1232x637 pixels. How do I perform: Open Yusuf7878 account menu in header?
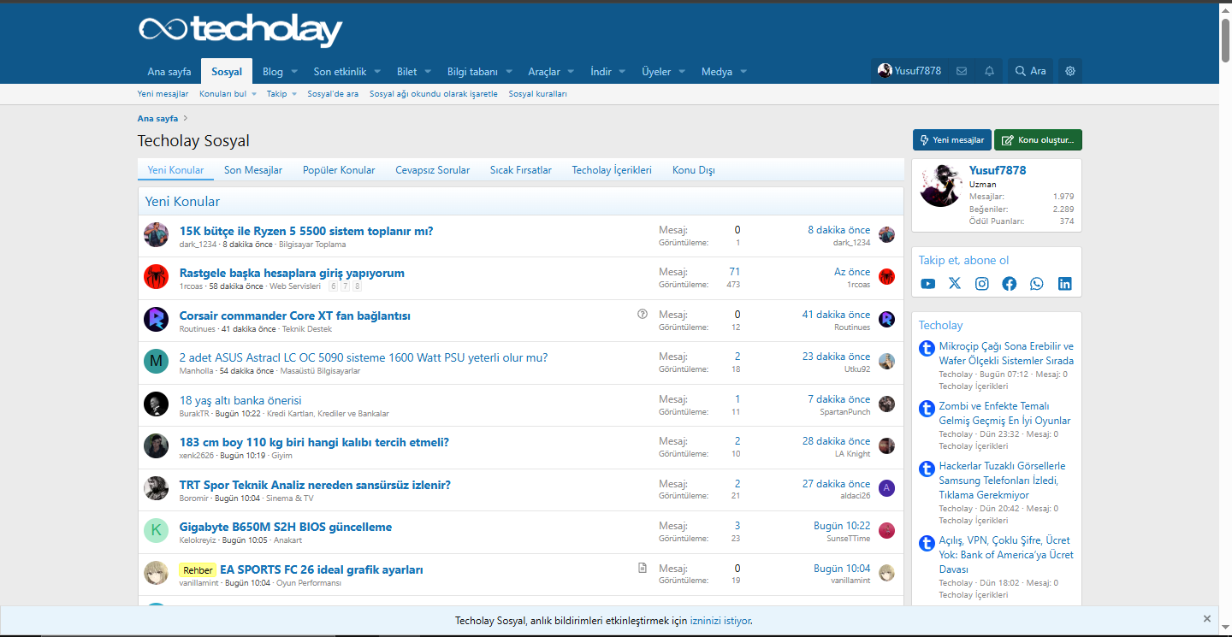point(909,71)
